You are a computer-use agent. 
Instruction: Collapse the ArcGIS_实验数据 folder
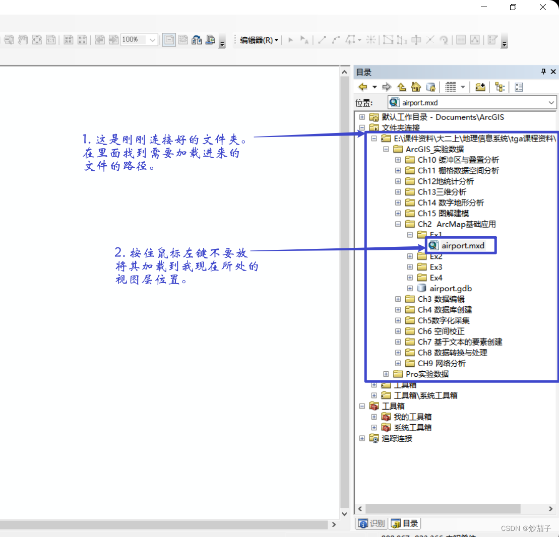click(x=386, y=149)
